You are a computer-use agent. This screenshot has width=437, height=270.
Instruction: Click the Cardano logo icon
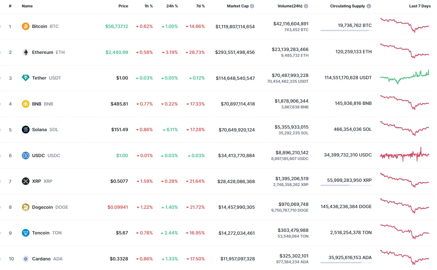pos(26,259)
